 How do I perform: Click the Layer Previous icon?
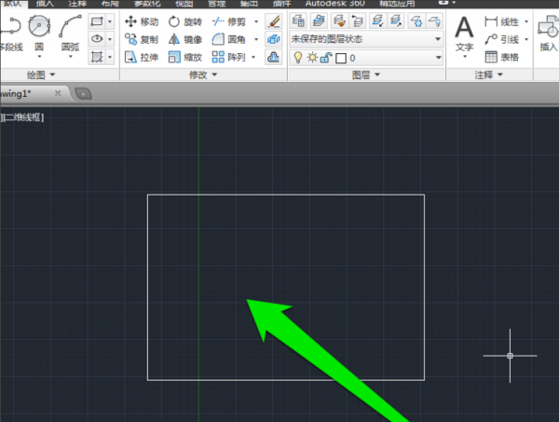tap(358, 21)
